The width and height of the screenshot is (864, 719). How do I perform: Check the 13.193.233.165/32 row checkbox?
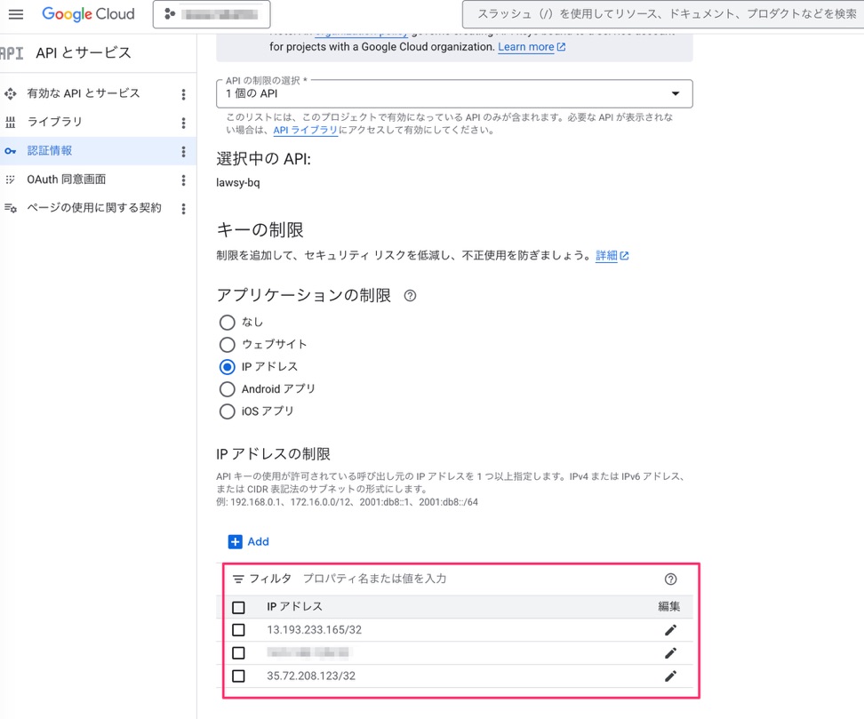[x=238, y=630]
